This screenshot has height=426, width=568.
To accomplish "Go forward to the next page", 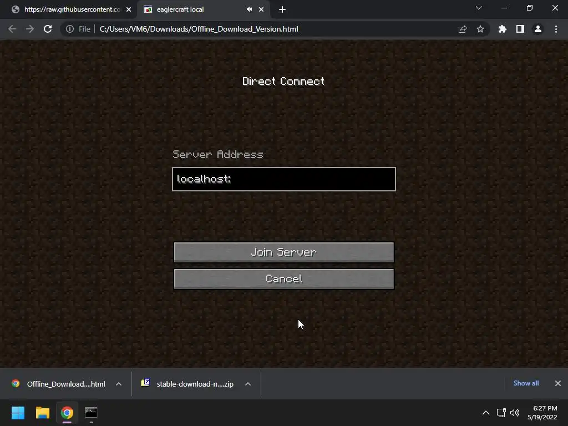I will click(x=30, y=29).
